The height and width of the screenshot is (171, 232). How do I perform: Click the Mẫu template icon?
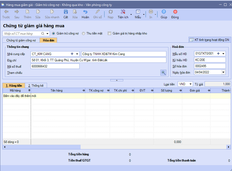click(138, 12)
